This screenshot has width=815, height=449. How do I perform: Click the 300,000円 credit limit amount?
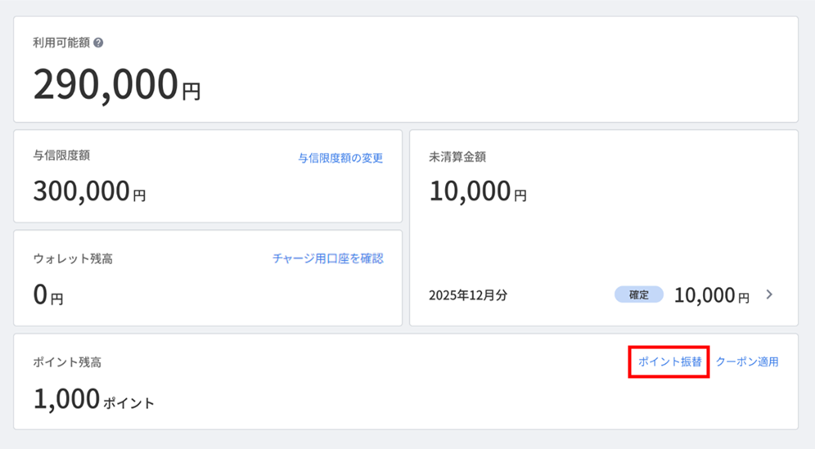[x=89, y=192]
